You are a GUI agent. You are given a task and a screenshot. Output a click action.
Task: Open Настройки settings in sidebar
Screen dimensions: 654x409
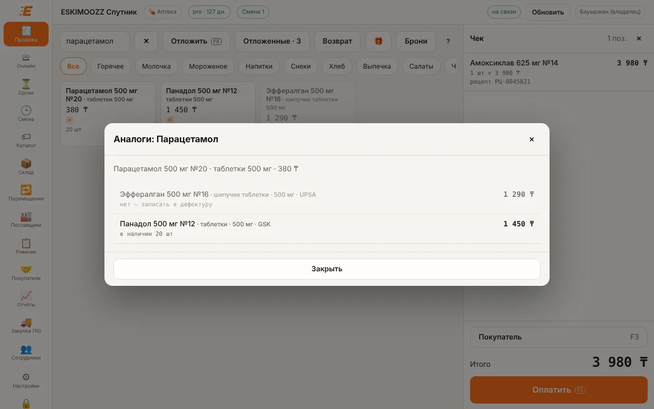pos(26,380)
